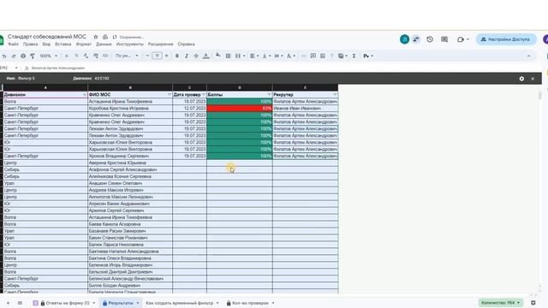Image resolution: width=548 pixels, height=308 pixels.
Task: Click the Undo arrow in toolbar
Action: point(4,56)
